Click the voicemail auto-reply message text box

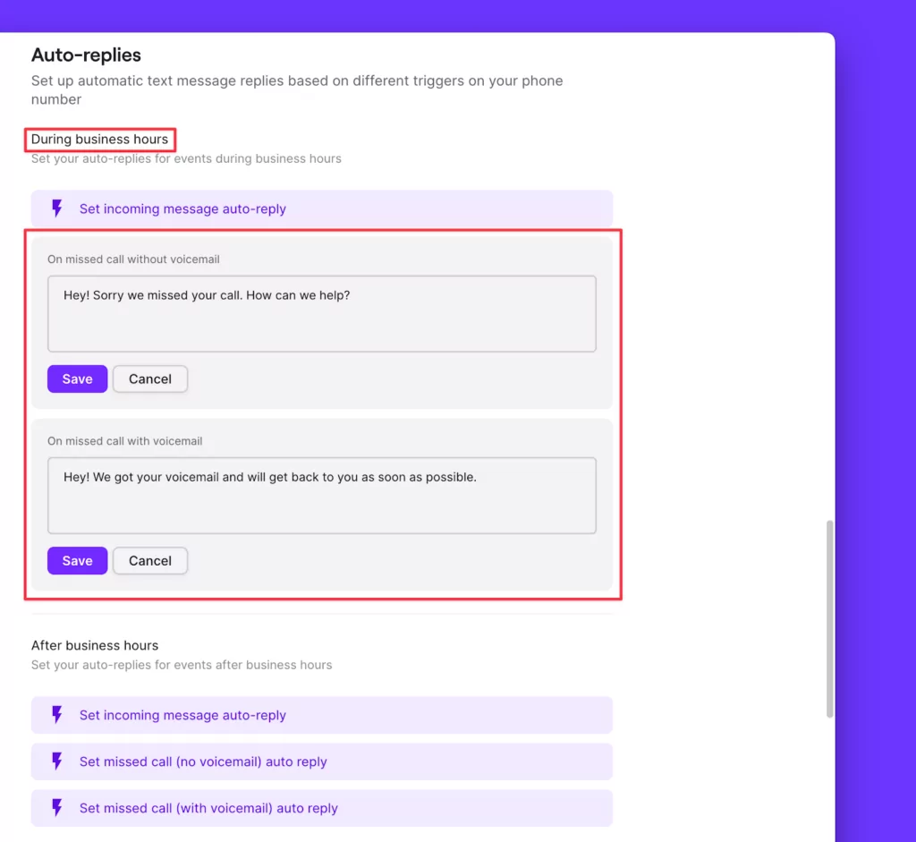coord(322,495)
